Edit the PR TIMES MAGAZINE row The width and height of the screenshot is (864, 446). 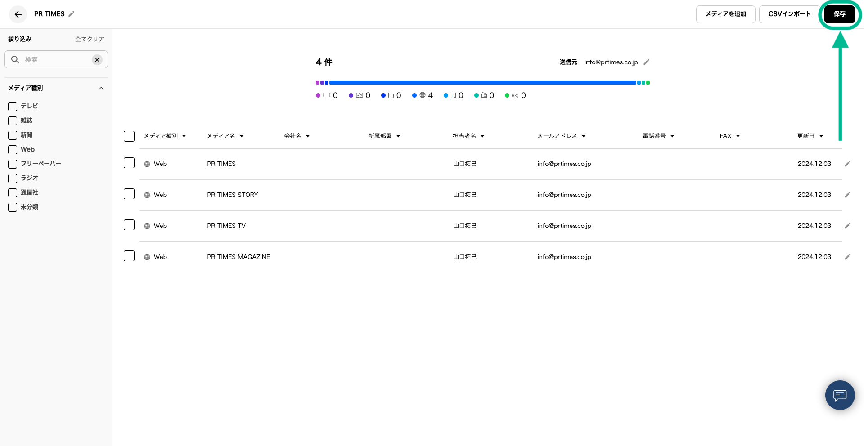[x=847, y=257]
